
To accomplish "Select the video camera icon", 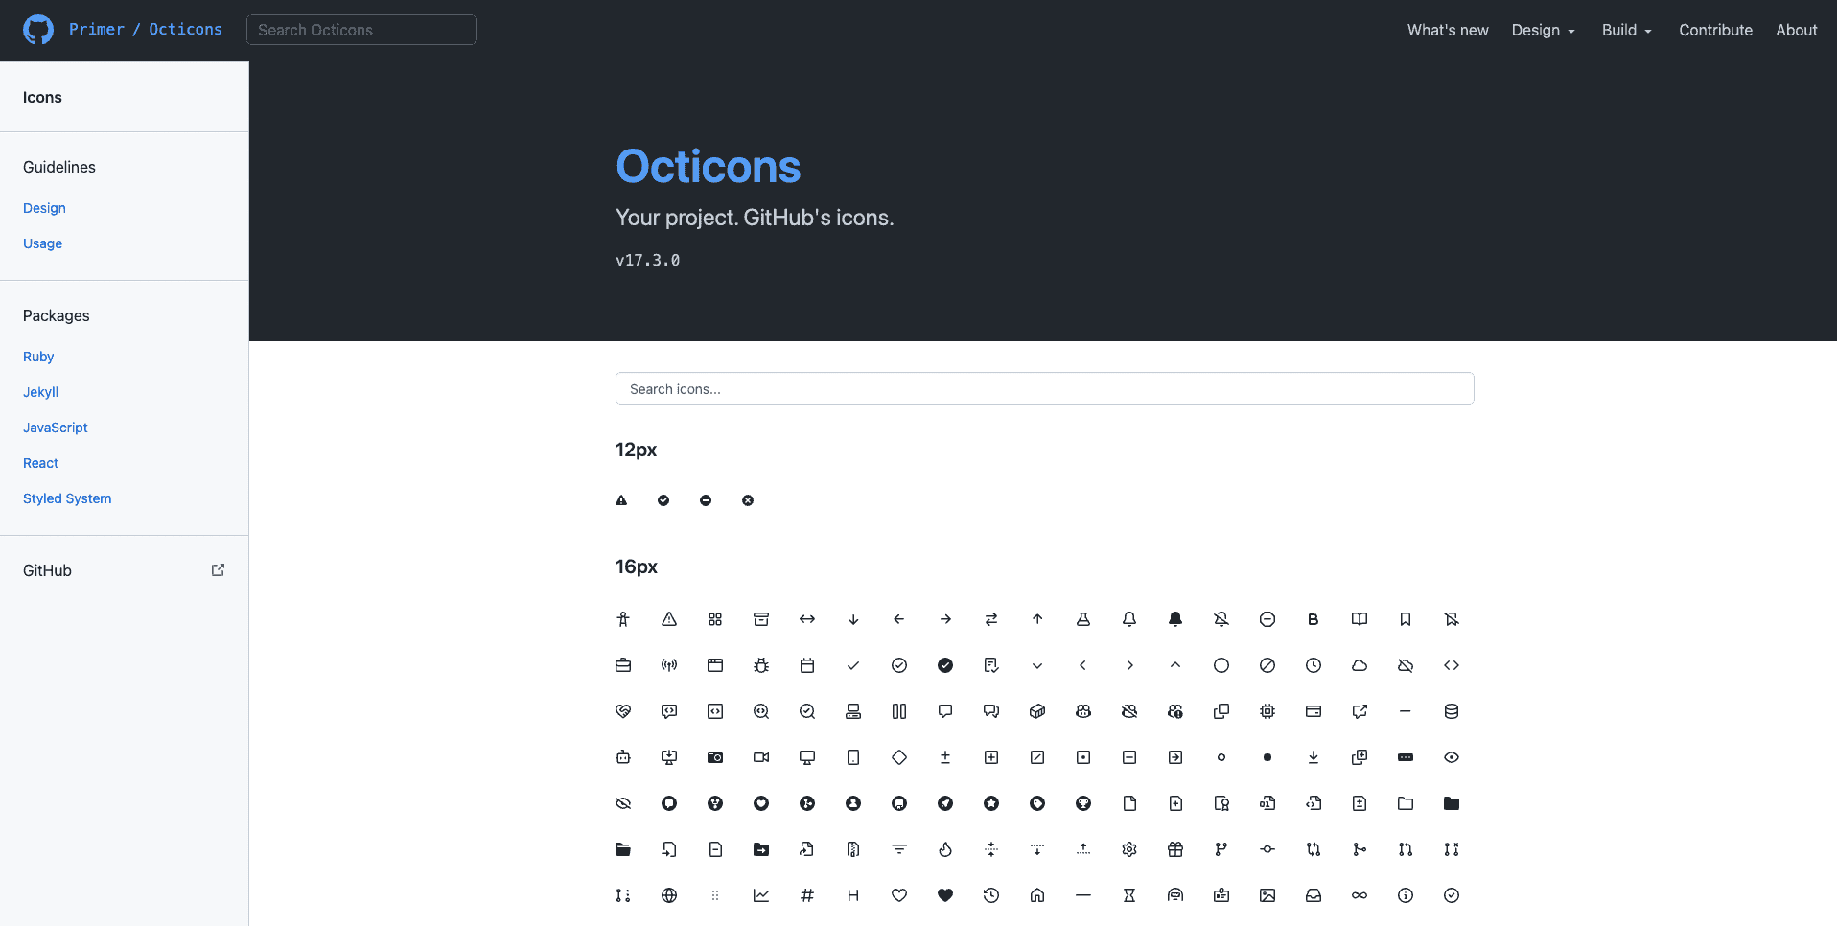I will coord(761,757).
